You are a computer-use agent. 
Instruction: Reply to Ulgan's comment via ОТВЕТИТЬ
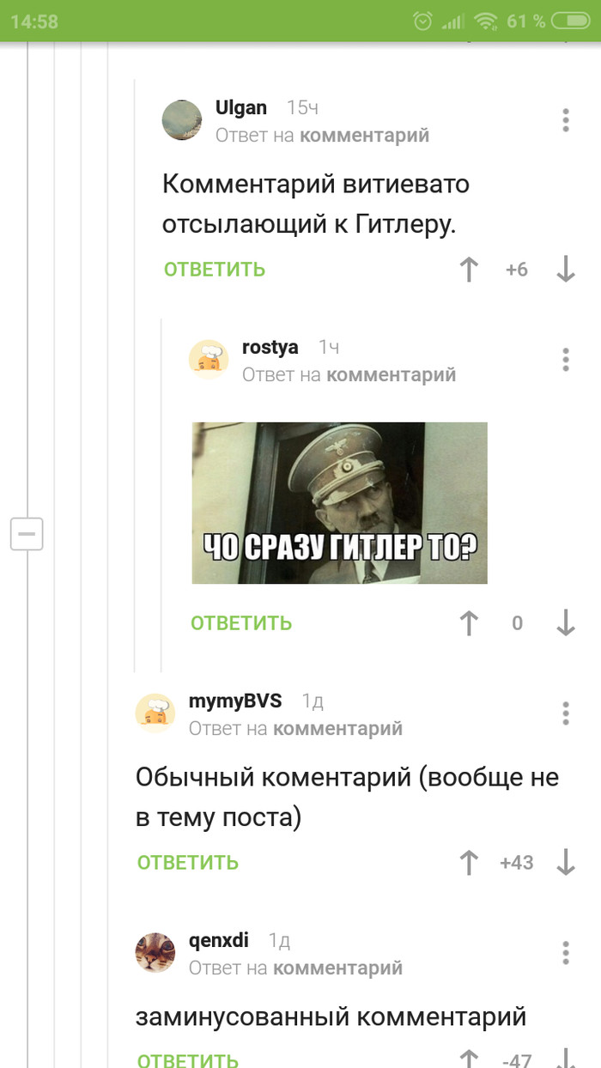click(215, 270)
